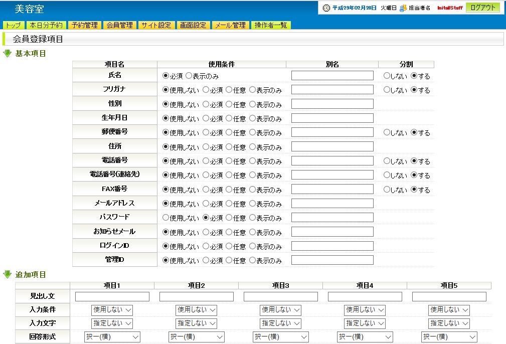Click the 見出し文 field for 項目1
Image resolution: width=506 pixels, height=344 pixels.
pyautogui.click(x=112, y=296)
